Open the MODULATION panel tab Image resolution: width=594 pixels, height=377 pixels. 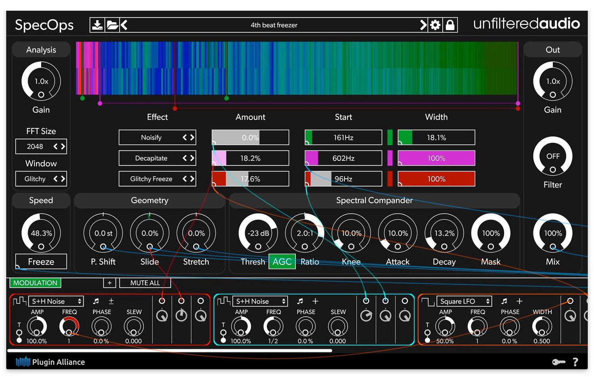point(35,283)
